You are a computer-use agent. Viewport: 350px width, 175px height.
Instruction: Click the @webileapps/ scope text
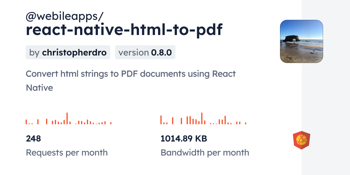[x=65, y=16]
